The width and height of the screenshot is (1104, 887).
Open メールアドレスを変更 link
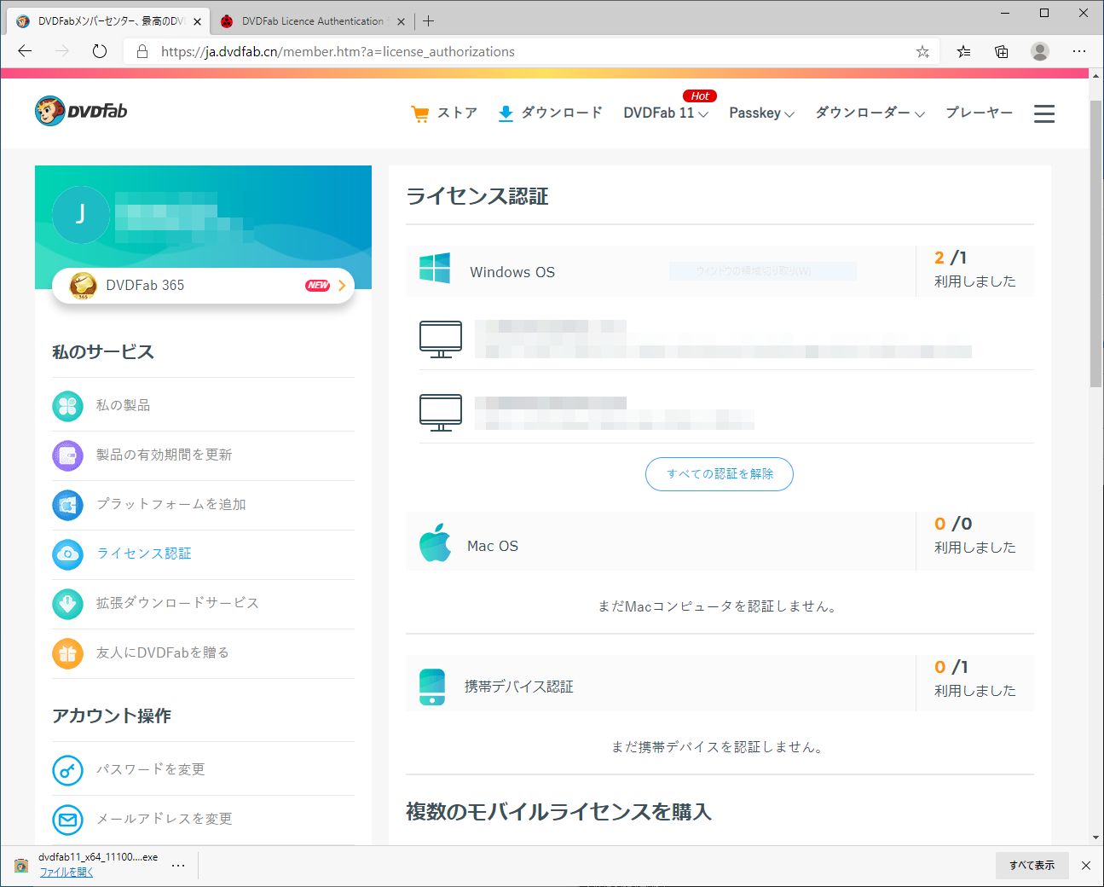click(164, 819)
